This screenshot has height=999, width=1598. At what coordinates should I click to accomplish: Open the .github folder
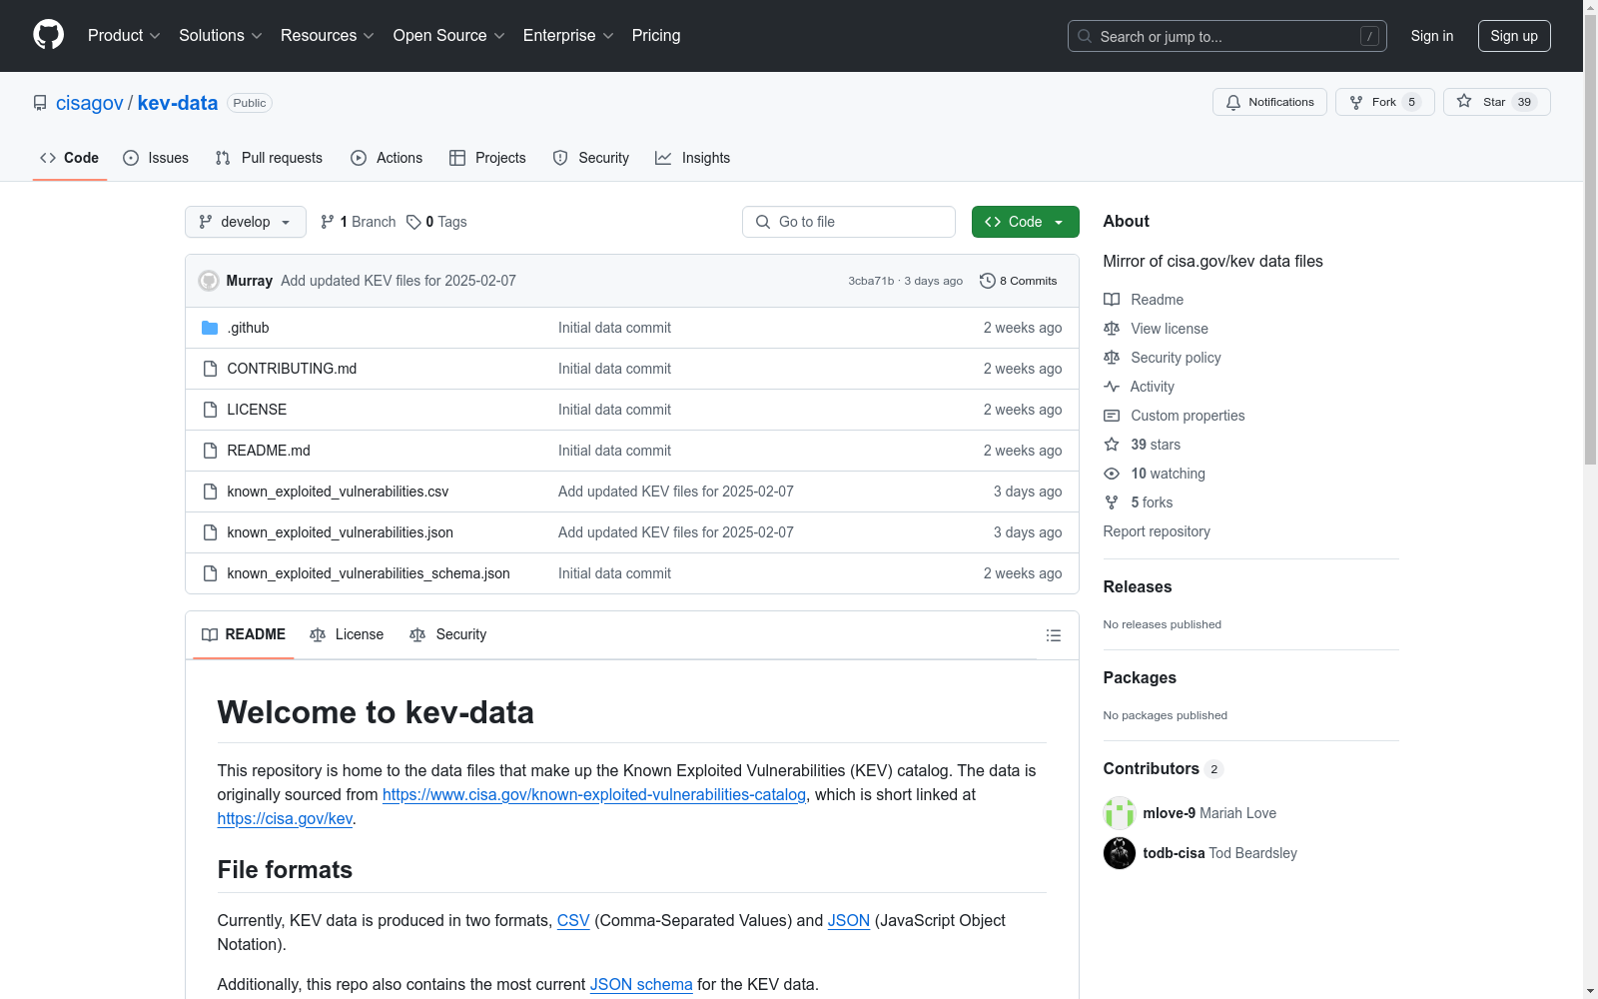[x=248, y=328]
